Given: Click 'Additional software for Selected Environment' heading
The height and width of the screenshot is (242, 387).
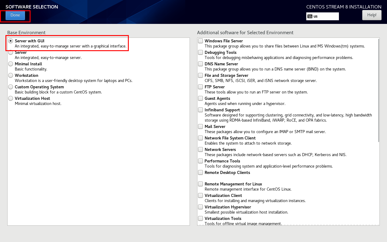Looking at the screenshot, I should coord(245,33).
